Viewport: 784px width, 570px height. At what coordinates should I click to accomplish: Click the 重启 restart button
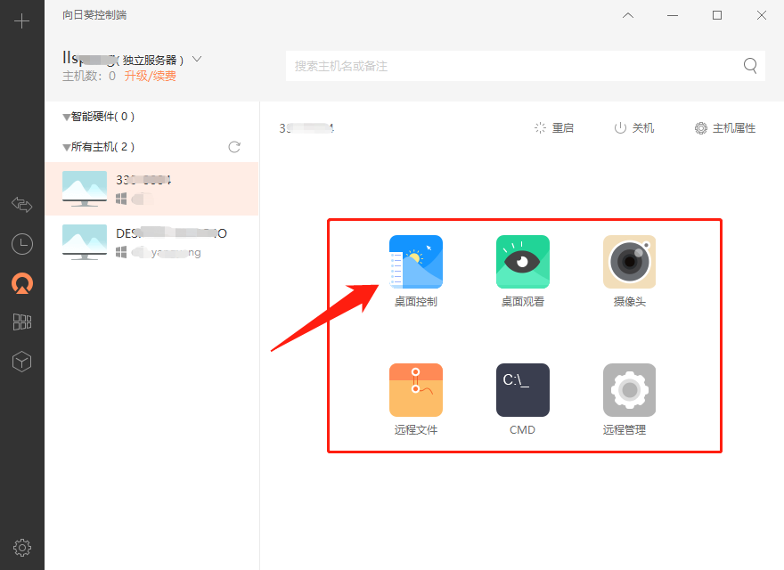coord(554,128)
